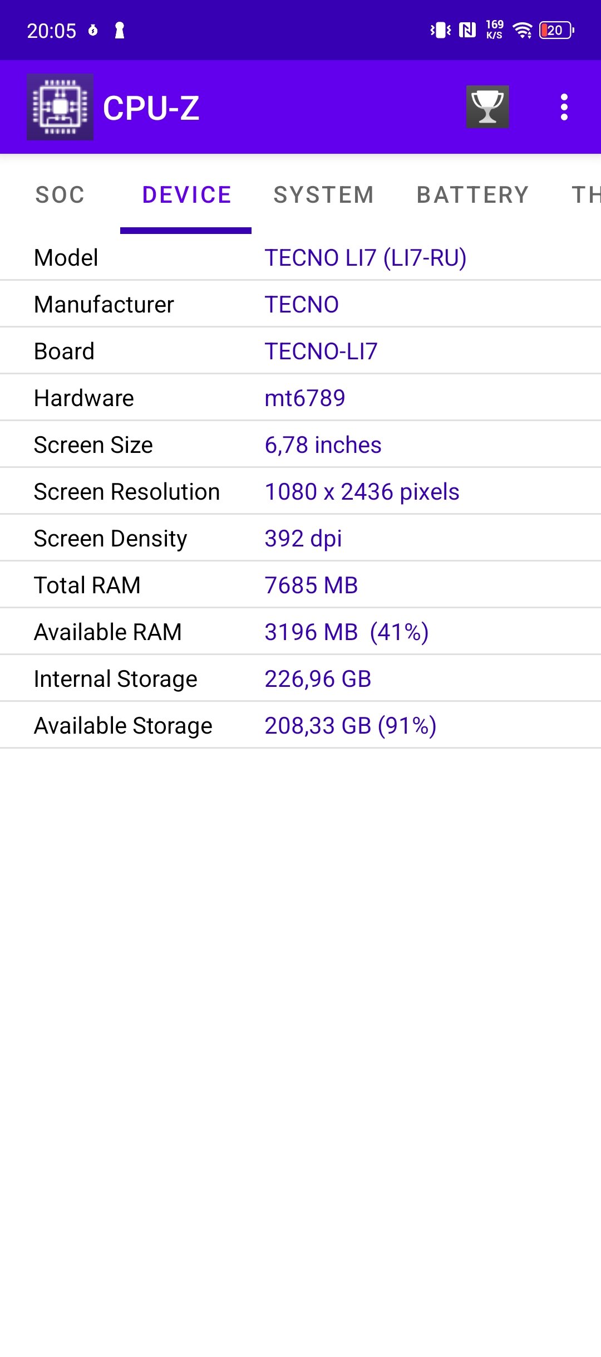Tap the vibrate mode status icon
Image resolution: width=601 pixels, height=1357 pixels.
[x=441, y=30]
